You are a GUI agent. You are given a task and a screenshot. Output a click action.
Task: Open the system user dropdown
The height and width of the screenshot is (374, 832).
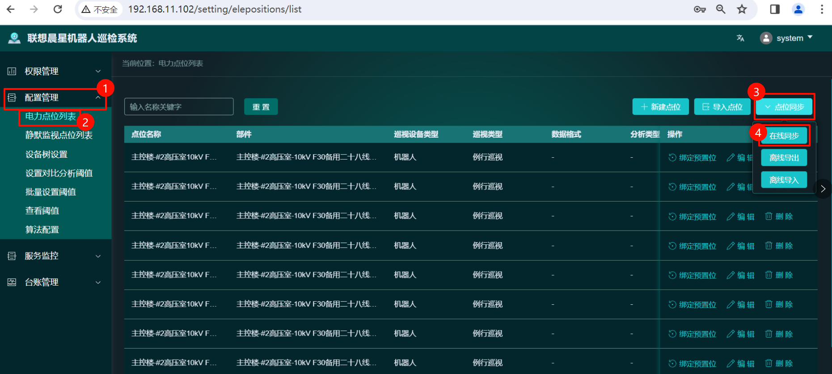click(786, 38)
